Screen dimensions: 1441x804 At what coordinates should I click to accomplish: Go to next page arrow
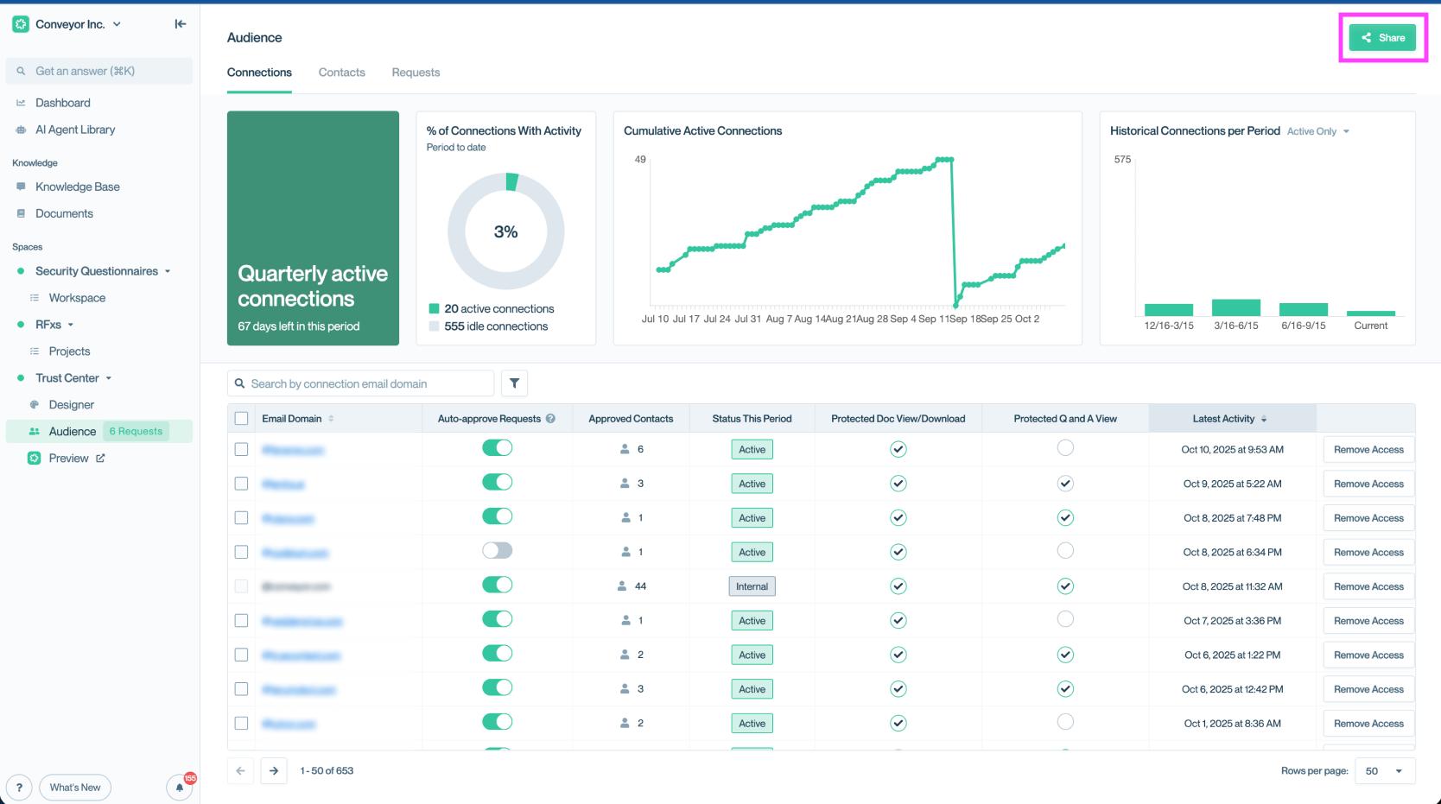[x=274, y=770]
